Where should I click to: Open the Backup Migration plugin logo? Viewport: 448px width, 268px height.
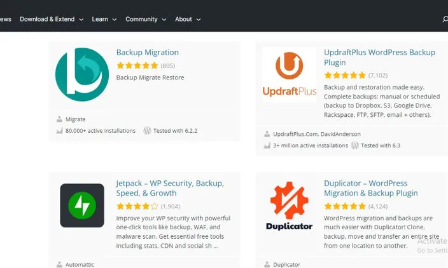[82, 74]
